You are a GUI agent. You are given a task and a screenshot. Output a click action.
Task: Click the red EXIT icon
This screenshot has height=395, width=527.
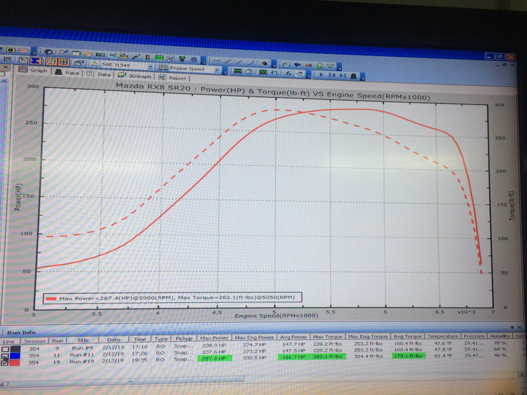click(x=23, y=50)
